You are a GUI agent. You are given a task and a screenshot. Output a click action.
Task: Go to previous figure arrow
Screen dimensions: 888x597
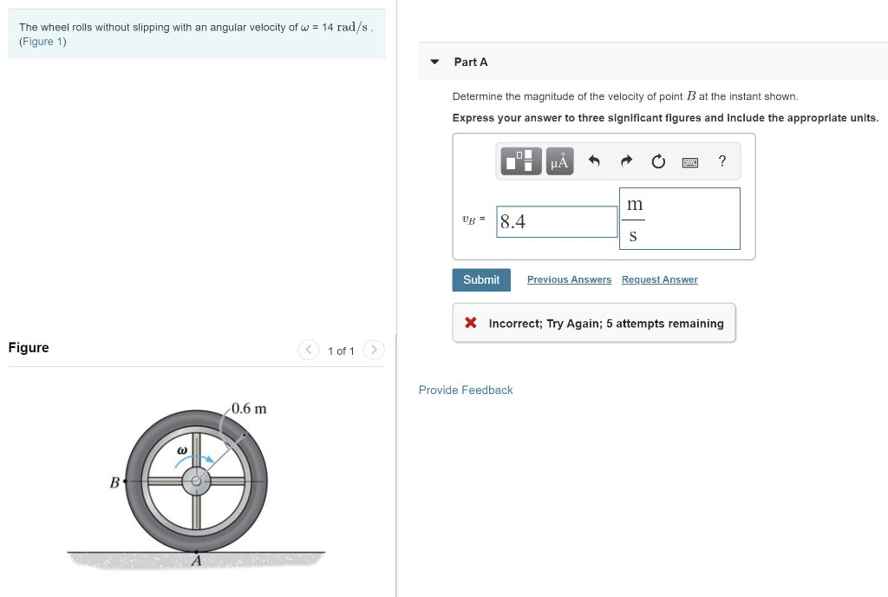click(308, 350)
